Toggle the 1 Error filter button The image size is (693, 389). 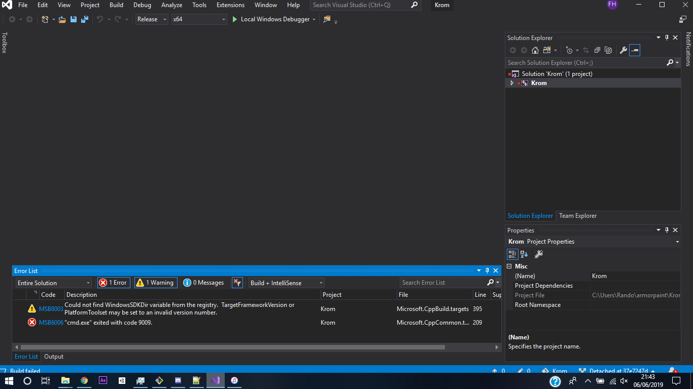coord(113,282)
